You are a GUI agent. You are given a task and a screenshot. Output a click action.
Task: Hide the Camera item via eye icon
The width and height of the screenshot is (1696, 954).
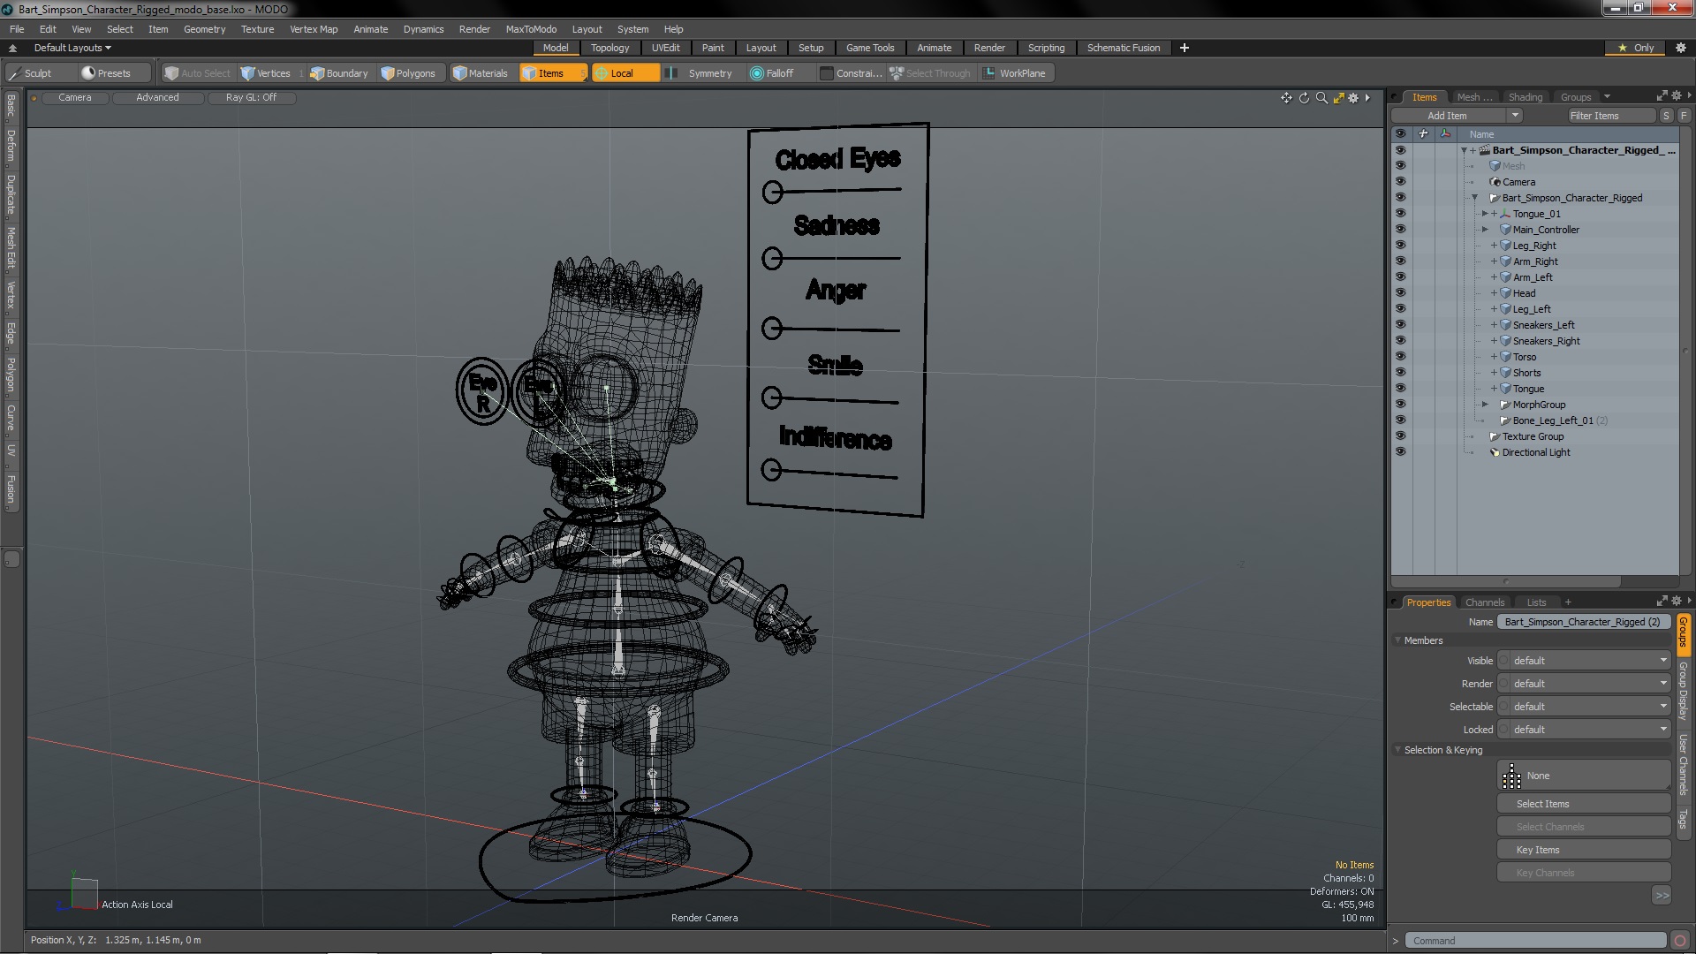pyautogui.click(x=1400, y=182)
